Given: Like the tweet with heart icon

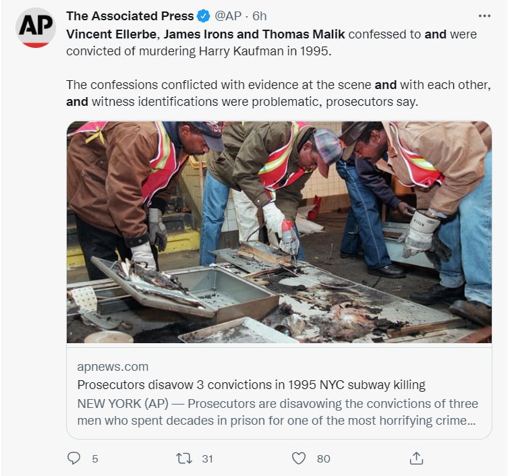Looking at the screenshot, I should point(299,458).
